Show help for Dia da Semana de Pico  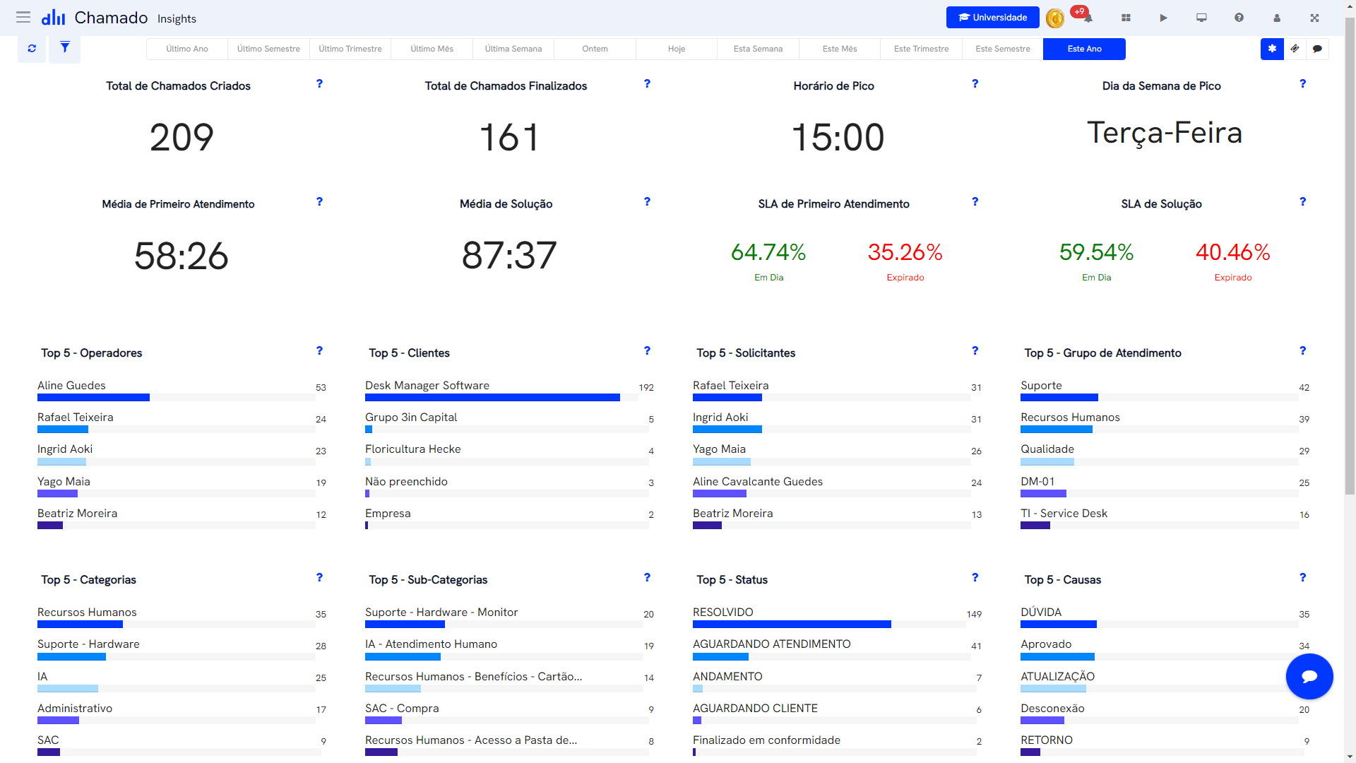pyautogui.click(x=1302, y=83)
